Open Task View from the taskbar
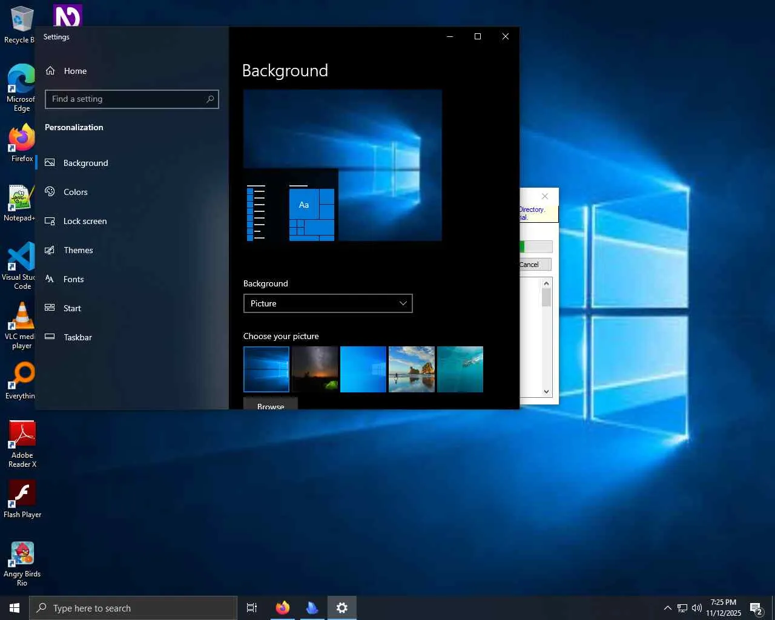775x620 pixels. pos(252,608)
